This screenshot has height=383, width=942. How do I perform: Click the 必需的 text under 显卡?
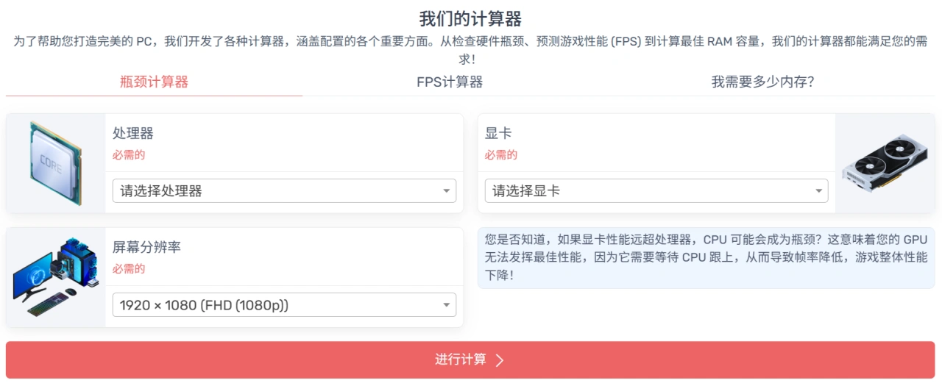501,155
